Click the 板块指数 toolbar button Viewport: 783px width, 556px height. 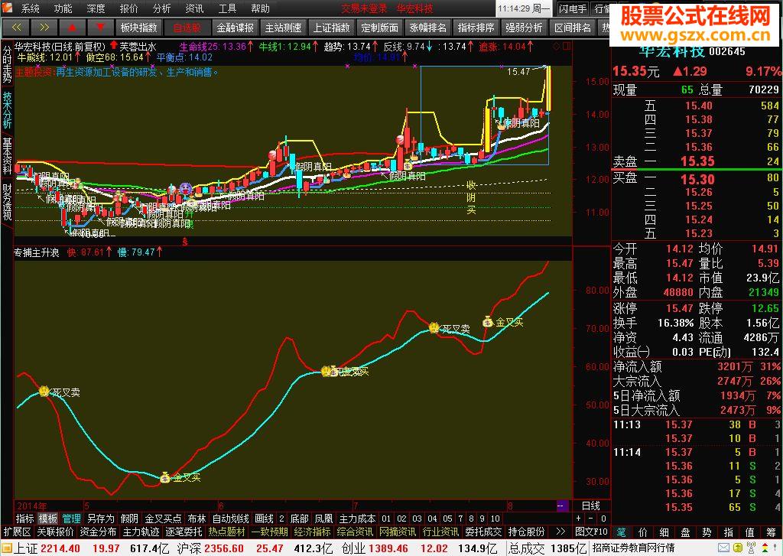coord(139,28)
